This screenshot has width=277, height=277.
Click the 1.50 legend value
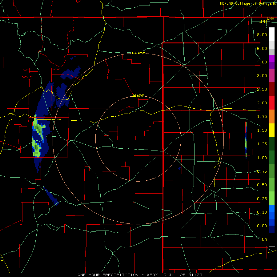pos(262,130)
